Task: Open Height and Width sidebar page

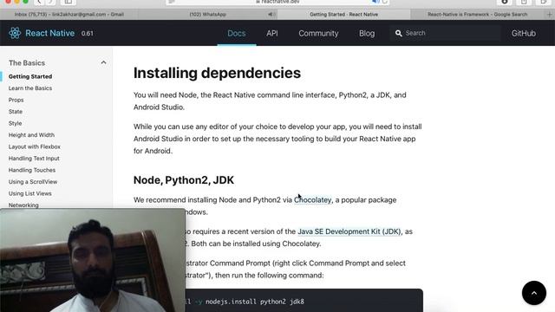Action: click(x=31, y=135)
